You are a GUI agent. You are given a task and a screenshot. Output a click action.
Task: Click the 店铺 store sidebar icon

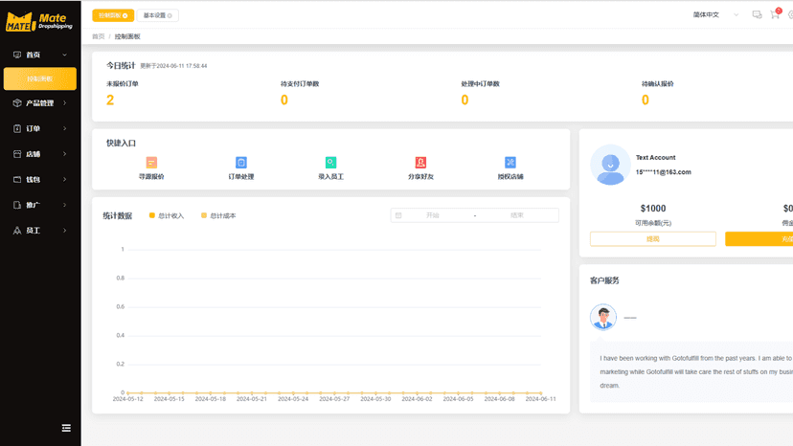17,154
